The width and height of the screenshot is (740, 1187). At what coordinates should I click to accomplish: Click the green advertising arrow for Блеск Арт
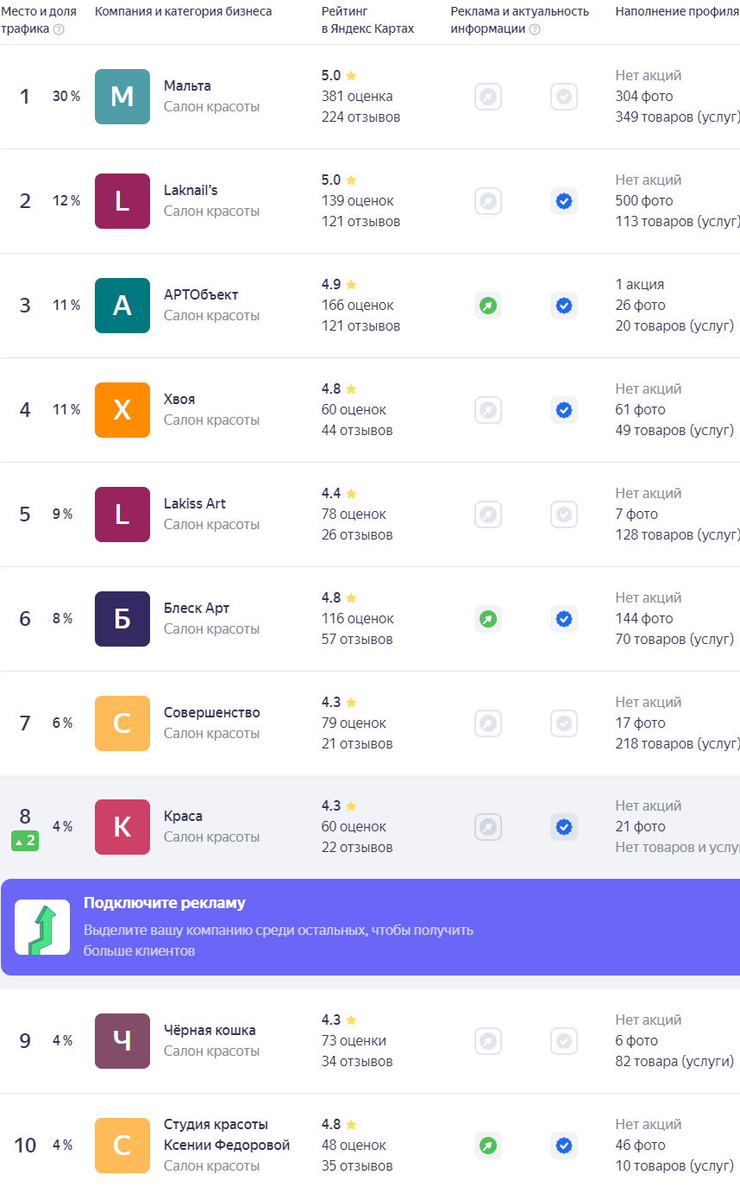(488, 619)
